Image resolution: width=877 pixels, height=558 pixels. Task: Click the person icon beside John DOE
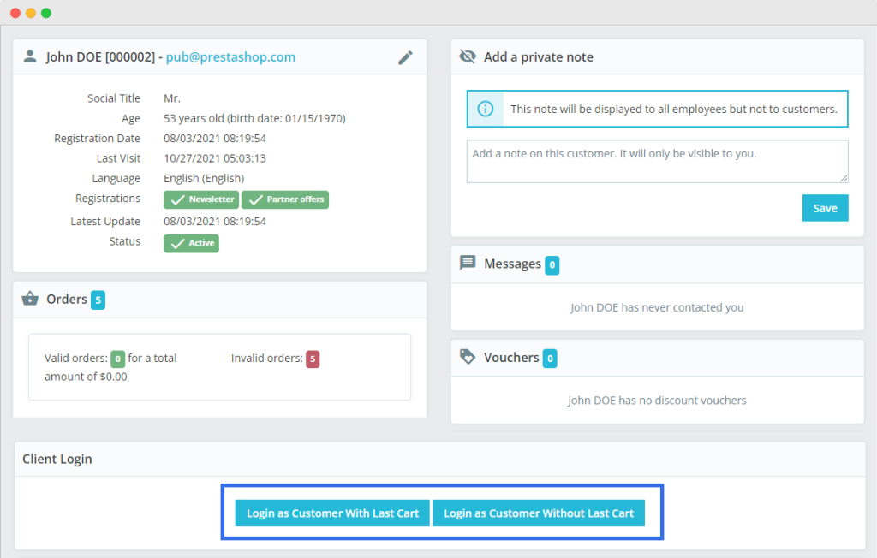click(x=30, y=56)
